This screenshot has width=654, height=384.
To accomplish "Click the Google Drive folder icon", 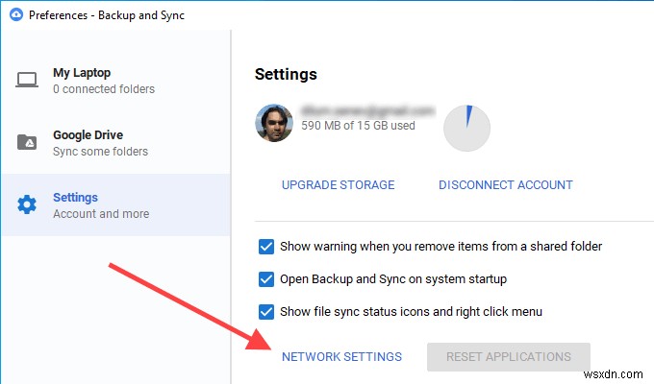I will click(27, 143).
